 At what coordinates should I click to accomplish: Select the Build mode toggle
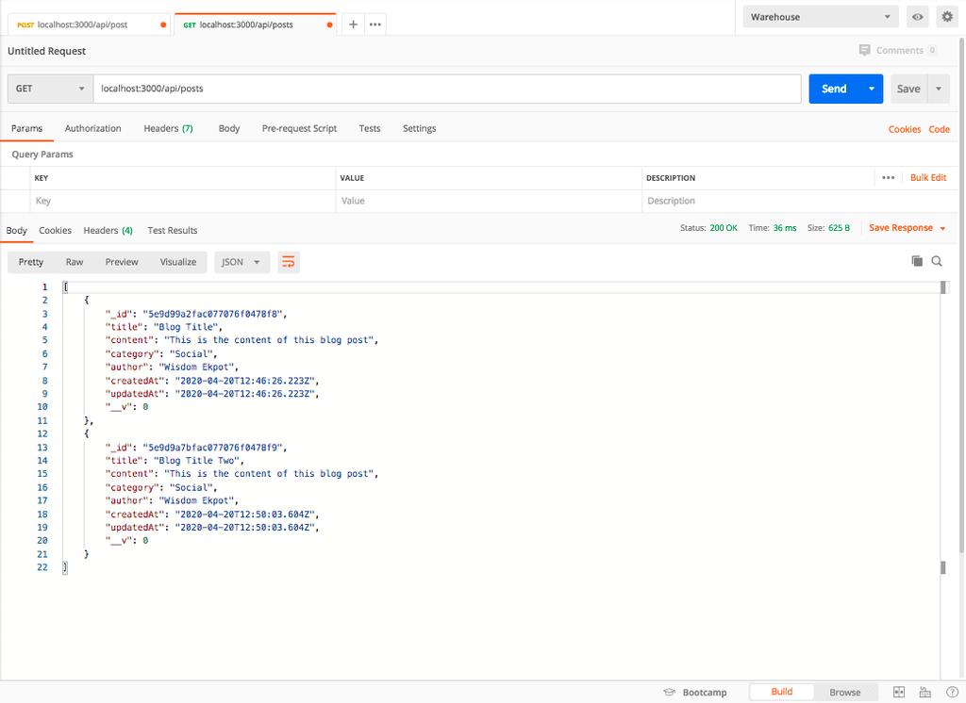781,692
